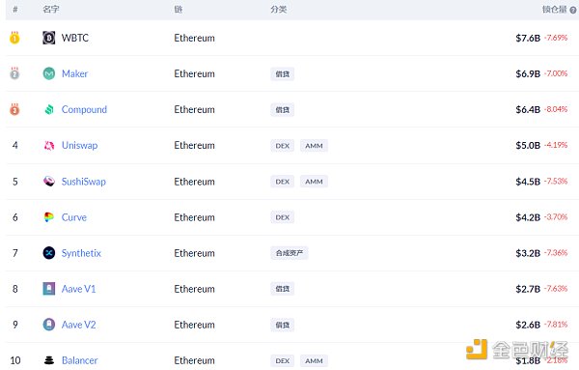Image resolution: width=579 pixels, height=370 pixels.
Task: Click the WBTC token icon
Action: pos(49,38)
